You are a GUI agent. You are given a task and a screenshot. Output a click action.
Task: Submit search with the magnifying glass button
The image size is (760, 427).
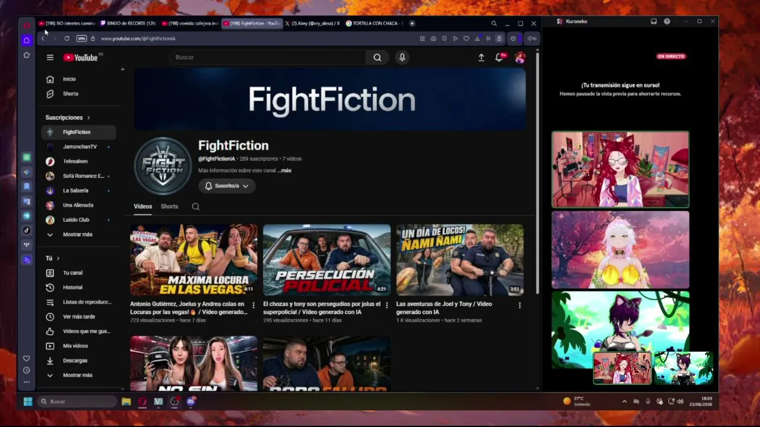tap(377, 58)
